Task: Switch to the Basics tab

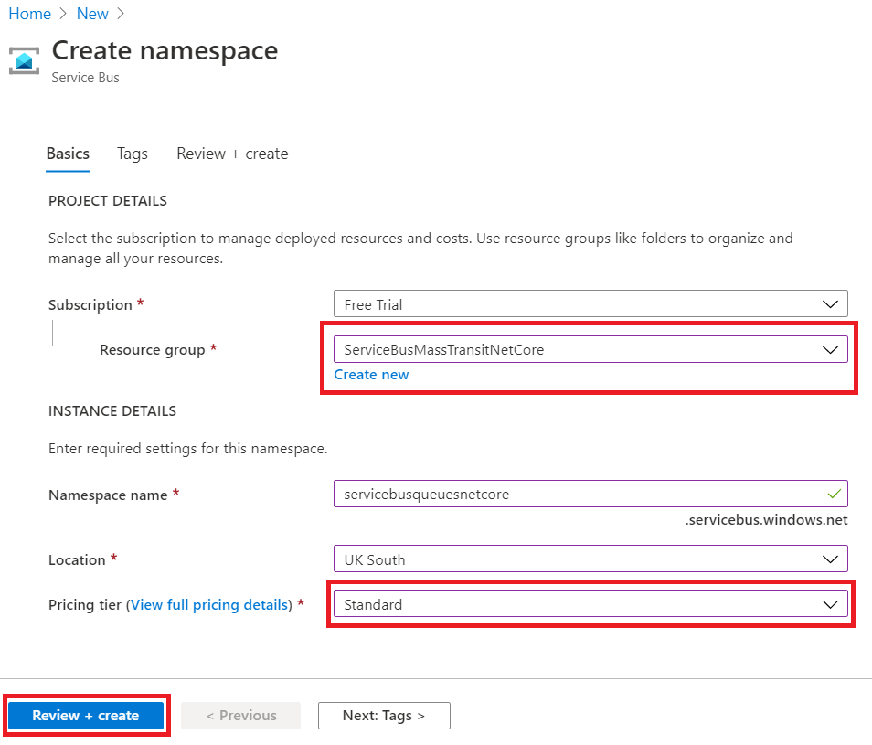Action: (x=68, y=154)
